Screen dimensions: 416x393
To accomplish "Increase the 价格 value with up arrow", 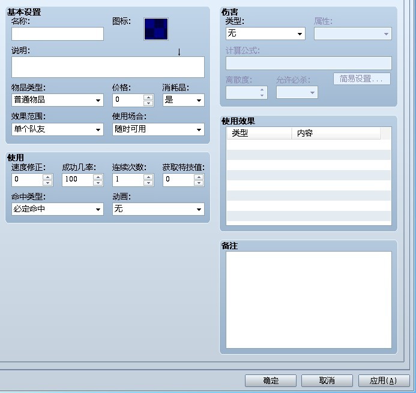I will pyautogui.click(x=149, y=97).
